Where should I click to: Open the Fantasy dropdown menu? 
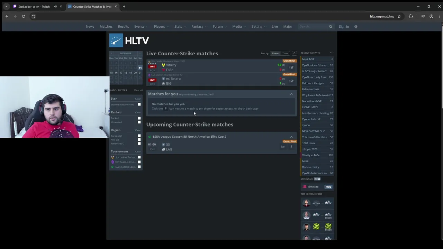coord(199,27)
